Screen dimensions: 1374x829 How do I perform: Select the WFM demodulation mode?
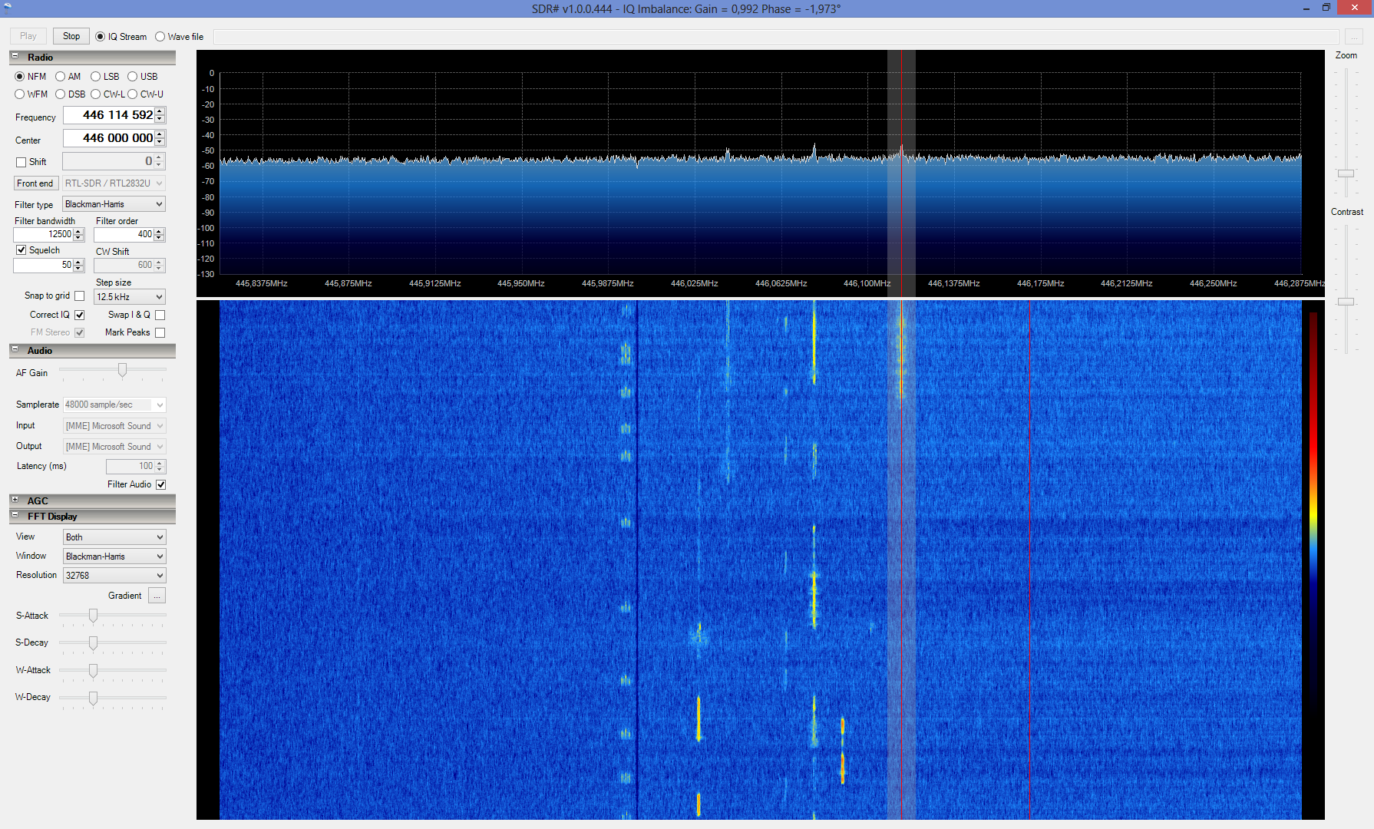[20, 94]
